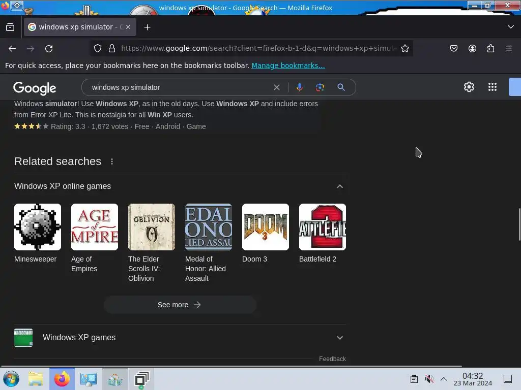
Task: Expand hidden system tray icons
Action: [x=444, y=379]
